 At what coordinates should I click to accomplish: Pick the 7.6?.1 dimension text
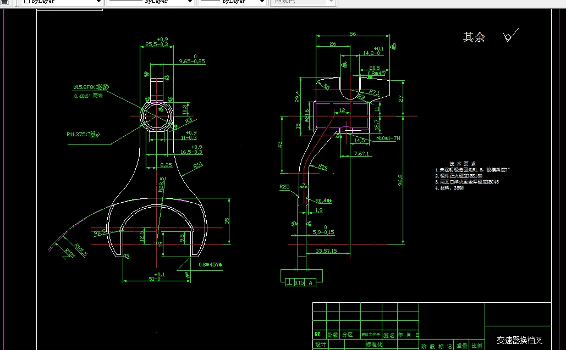click(361, 154)
